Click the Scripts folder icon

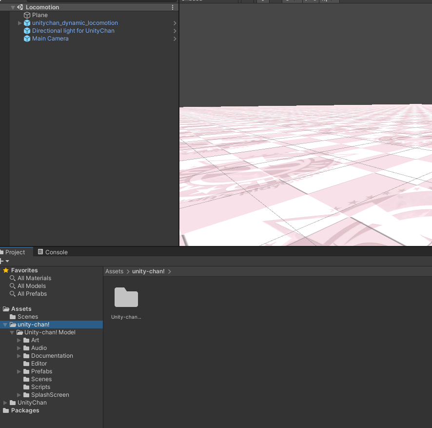tap(26, 387)
